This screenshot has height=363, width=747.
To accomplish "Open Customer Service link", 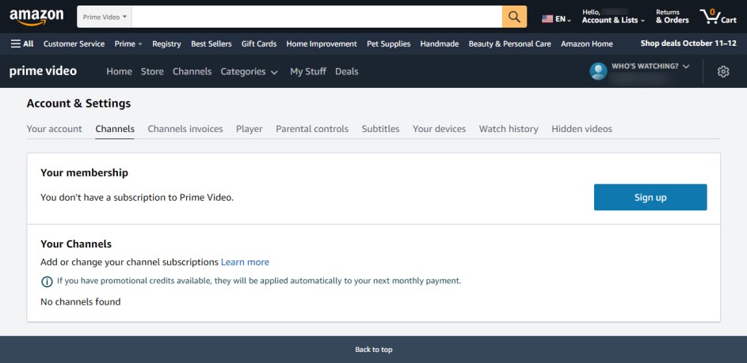I will click(x=74, y=43).
